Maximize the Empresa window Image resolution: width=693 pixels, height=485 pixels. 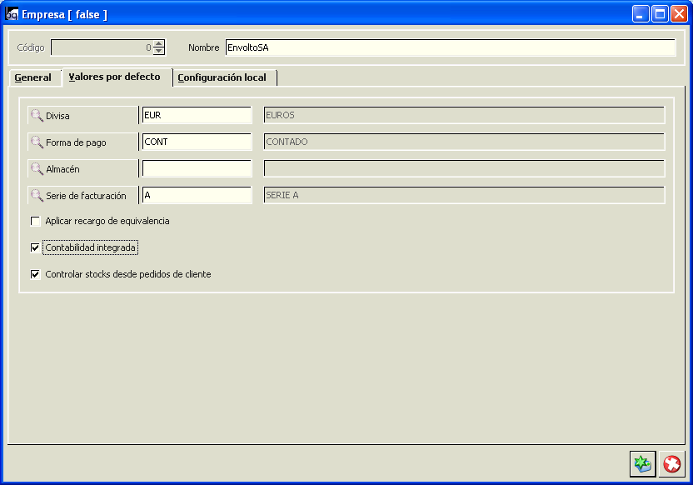[x=660, y=14]
